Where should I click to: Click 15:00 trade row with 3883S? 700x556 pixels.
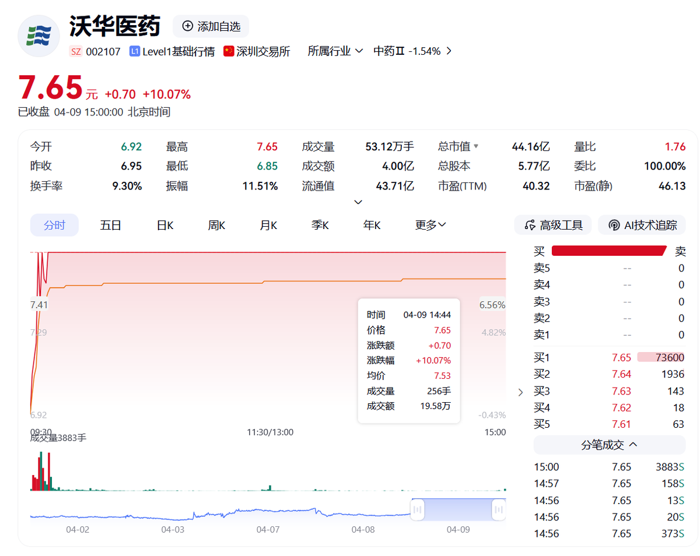coord(610,467)
